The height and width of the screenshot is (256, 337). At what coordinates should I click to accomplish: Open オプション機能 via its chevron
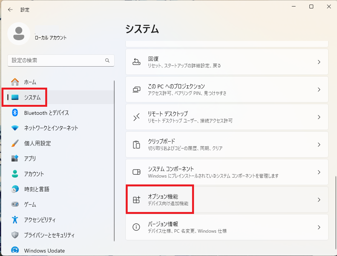[319, 200]
